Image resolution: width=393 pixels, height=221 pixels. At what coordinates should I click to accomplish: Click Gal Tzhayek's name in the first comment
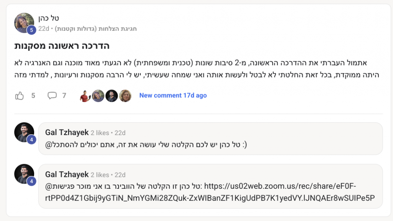(67, 132)
